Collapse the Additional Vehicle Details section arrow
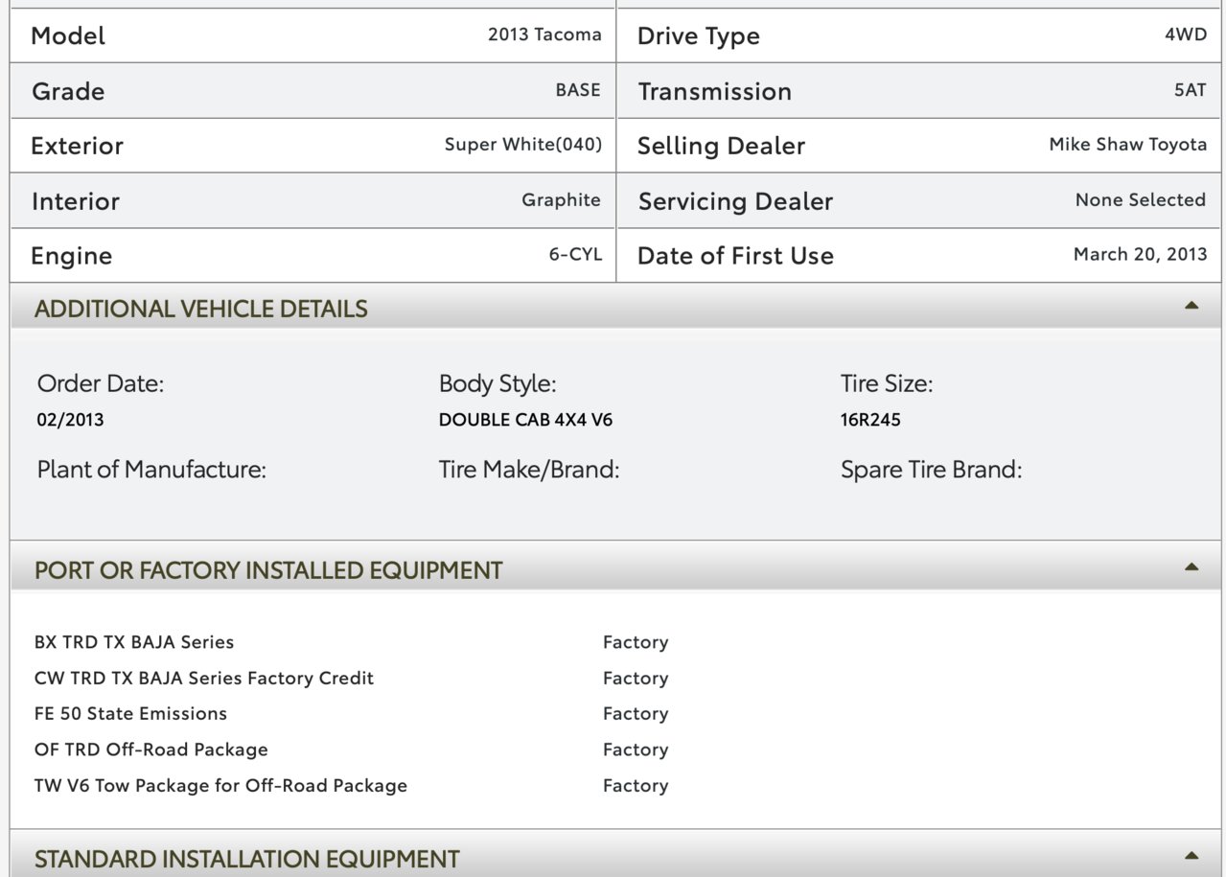 tap(1191, 306)
